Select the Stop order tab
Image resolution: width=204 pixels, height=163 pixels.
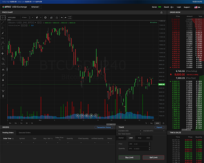pos(140,138)
